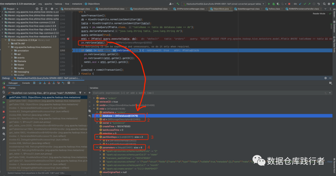The height and width of the screenshot is (176, 336).
Task: Open the run configuration dropdown
Action: [224, 4]
